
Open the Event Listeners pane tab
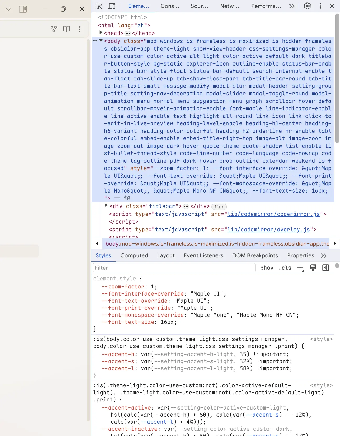(203, 255)
